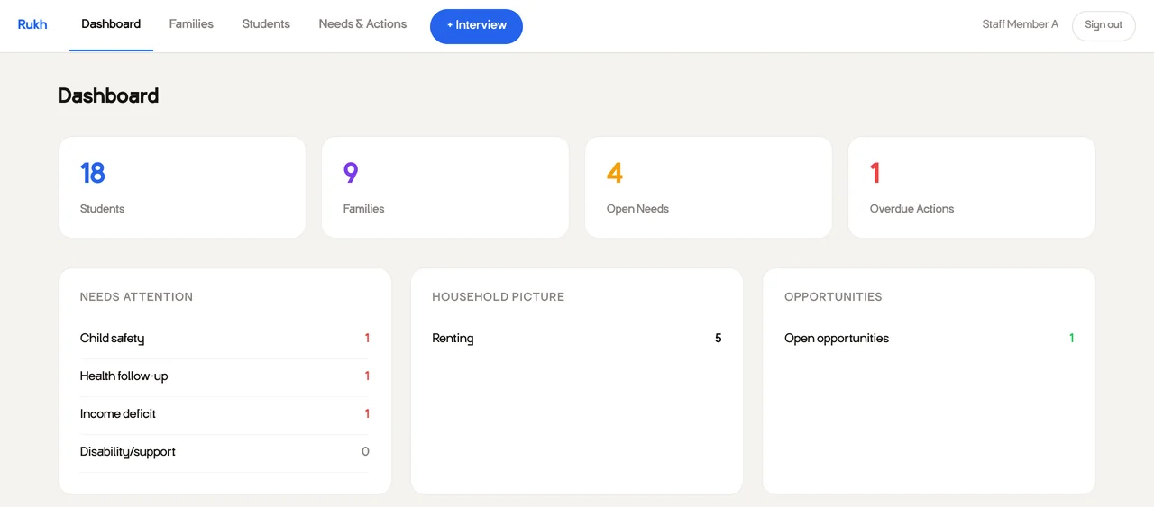Click the Opportunities panel heading
Screen dimensions: 1154x507
coord(833,297)
